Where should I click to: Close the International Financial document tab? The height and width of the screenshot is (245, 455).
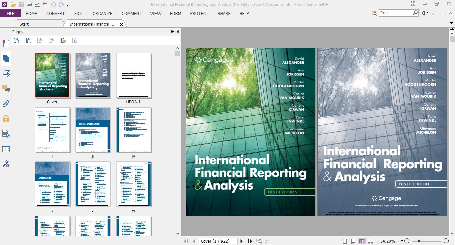pyautogui.click(x=122, y=24)
